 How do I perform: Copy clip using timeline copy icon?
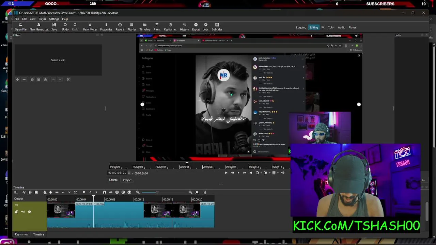[x=30, y=192]
